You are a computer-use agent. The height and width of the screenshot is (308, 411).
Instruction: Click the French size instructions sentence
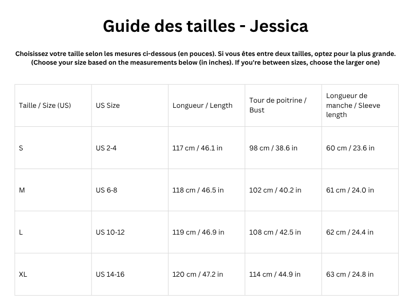pos(206,53)
